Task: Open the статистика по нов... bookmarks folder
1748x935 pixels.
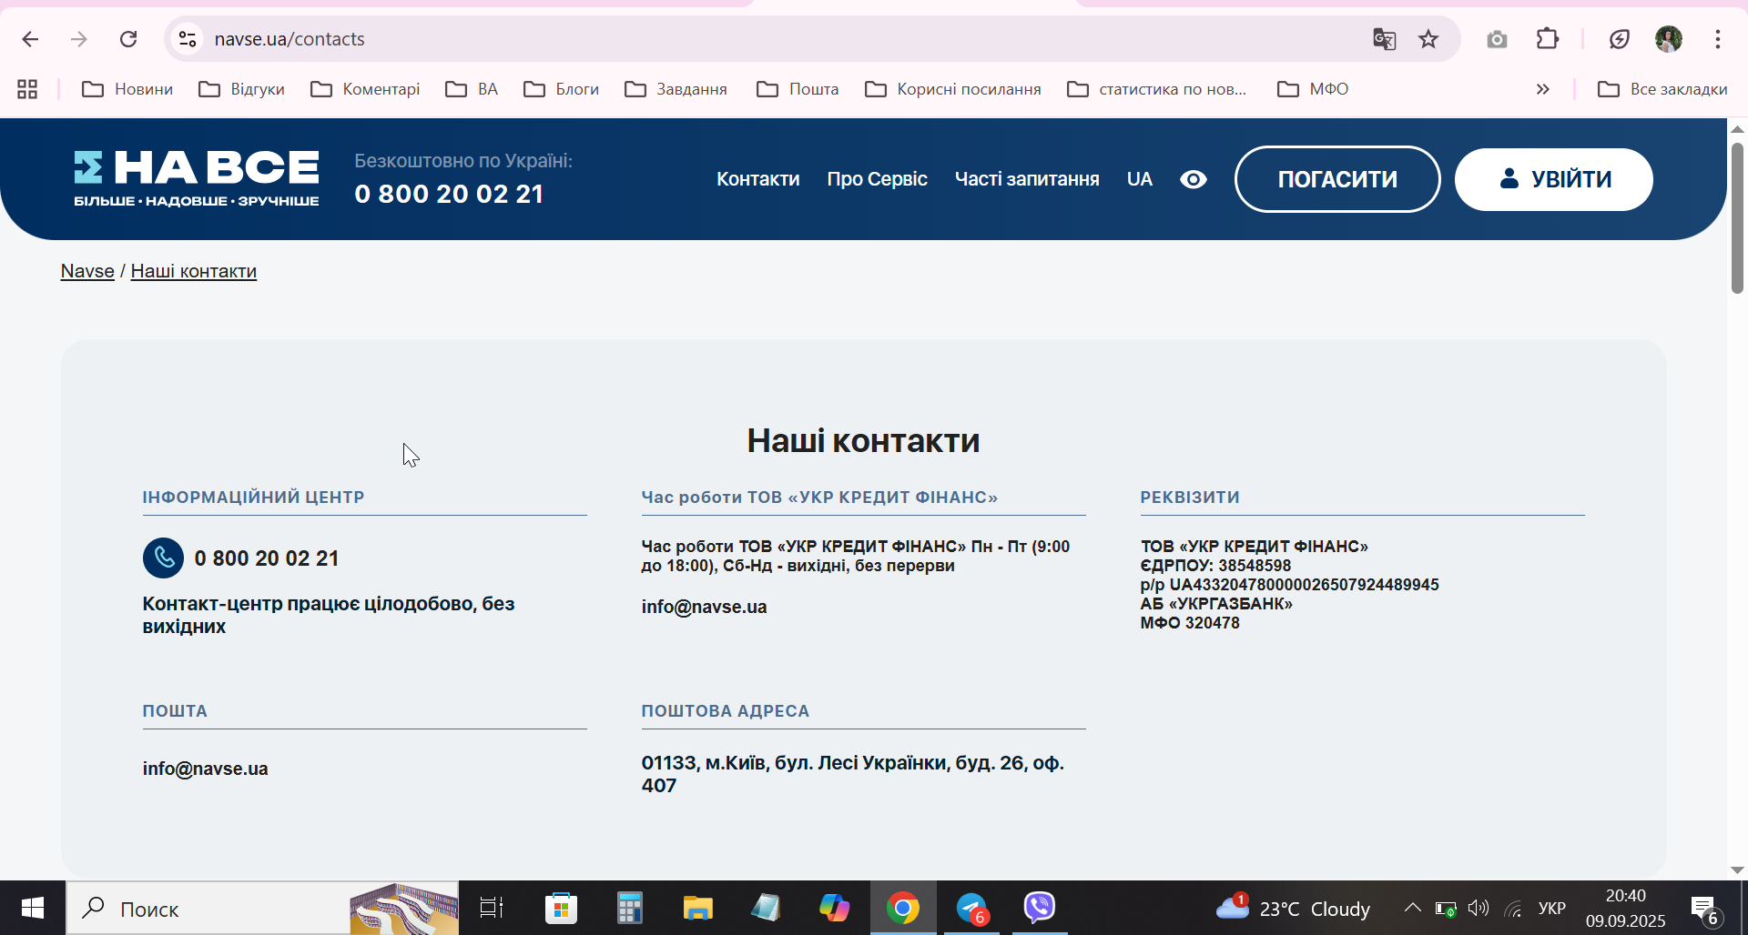Action: (x=1157, y=89)
